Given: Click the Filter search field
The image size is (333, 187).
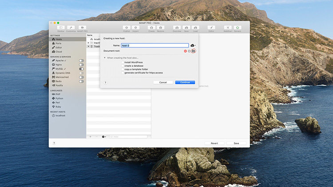Looking at the screenshot, I should (128, 137).
